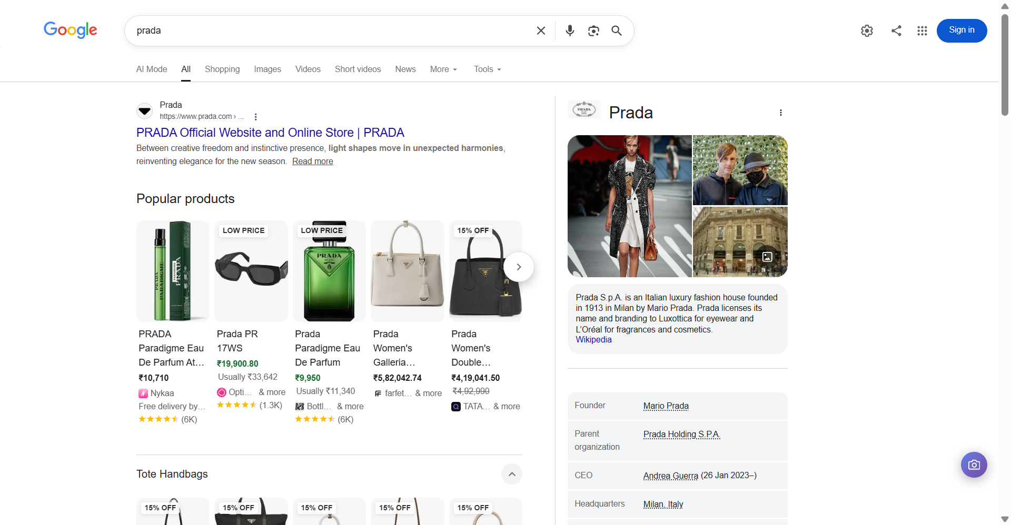Viewport: 1011px width, 525px height.
Task: Open photo of two people in masks
Action: 740,170
